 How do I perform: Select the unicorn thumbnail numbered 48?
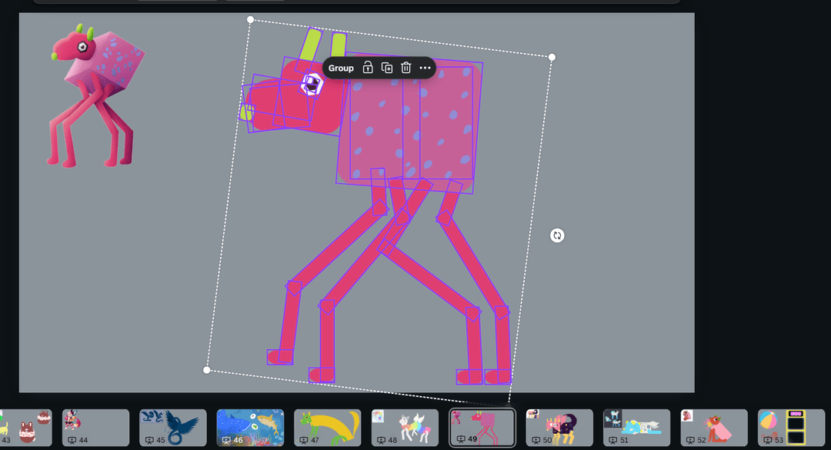pyautogui.click(x=405, y=425)
